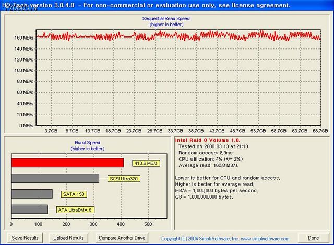Click the 40 MB/s axis label
Screen dimensions: 334x245
(x=25, y=104)
